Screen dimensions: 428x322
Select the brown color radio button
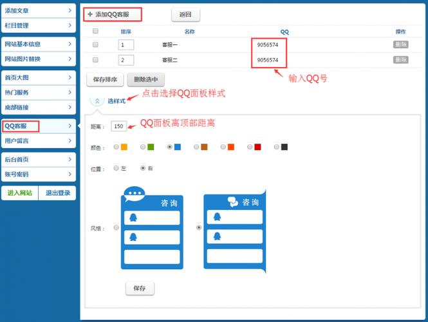[196, 147]
